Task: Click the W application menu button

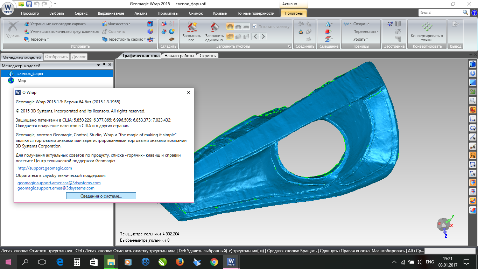Action: [x=8, y=8]
